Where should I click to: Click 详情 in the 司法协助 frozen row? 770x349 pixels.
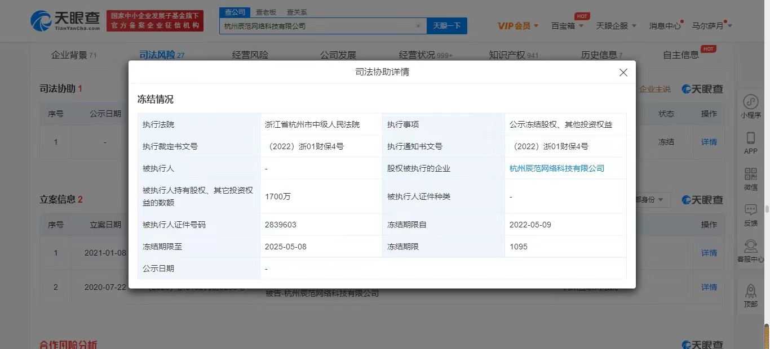pyautogui.click(x=709, y=142)
